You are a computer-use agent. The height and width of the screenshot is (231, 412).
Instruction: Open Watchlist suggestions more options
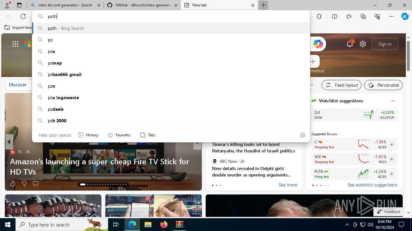393,101
